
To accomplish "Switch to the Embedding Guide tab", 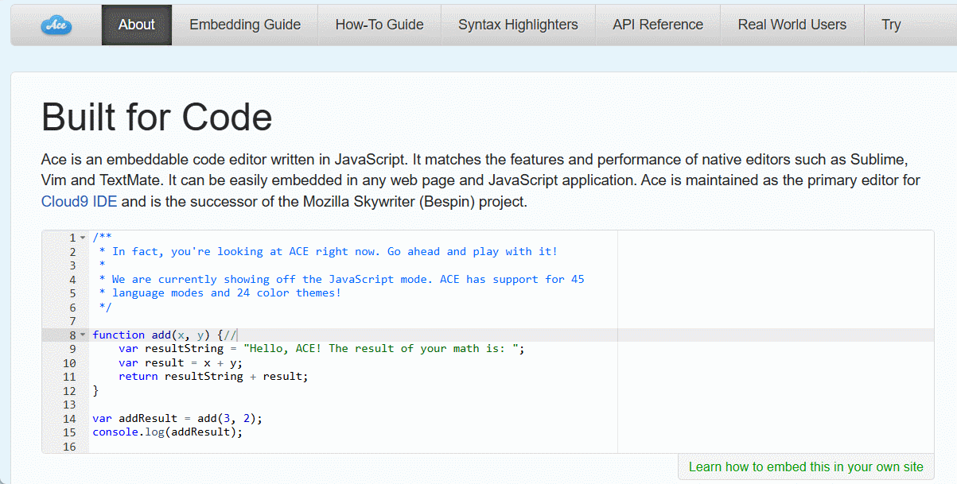I will tap(245, 25).
